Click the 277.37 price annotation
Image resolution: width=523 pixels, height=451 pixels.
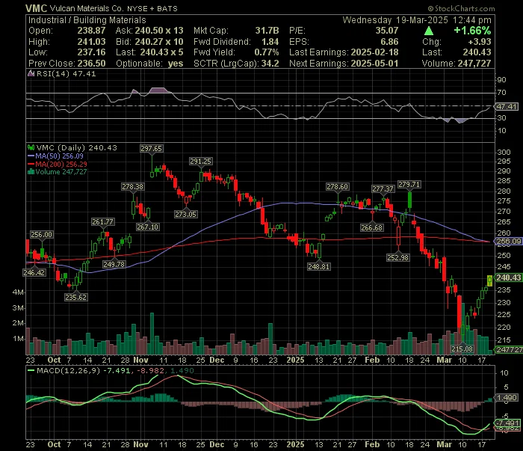click(383, 189)
